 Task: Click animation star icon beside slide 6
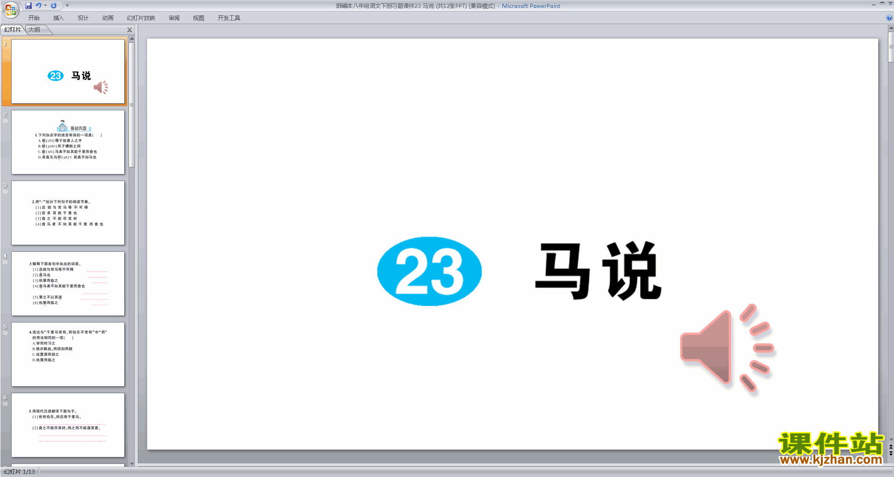[5, 404]
